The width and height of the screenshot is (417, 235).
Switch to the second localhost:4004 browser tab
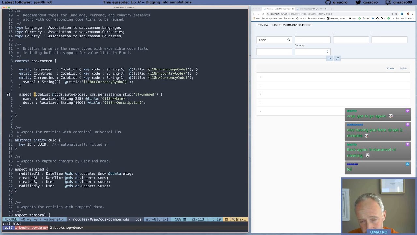click(311, 9)
